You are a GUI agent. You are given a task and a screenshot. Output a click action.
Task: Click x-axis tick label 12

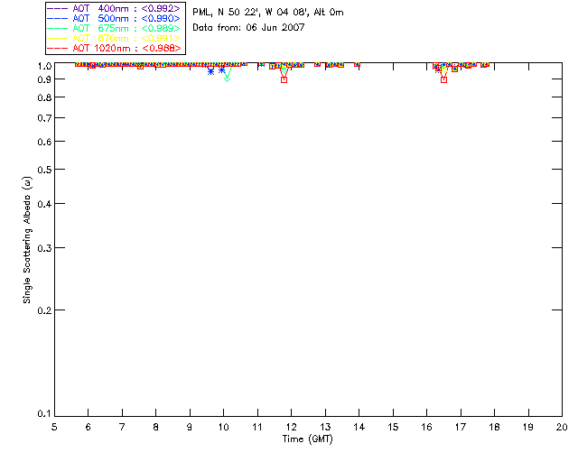(x=291, y=427)
